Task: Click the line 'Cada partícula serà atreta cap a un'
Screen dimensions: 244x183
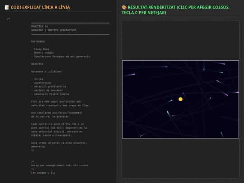Action: (57, 124)
